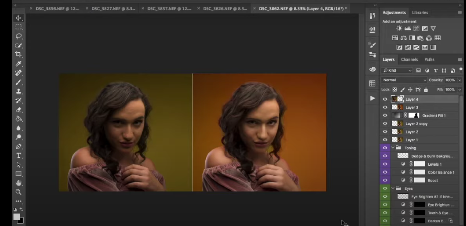
Task: Switch to the DSC_3827.NEF document tab
Action: point(113,8)
